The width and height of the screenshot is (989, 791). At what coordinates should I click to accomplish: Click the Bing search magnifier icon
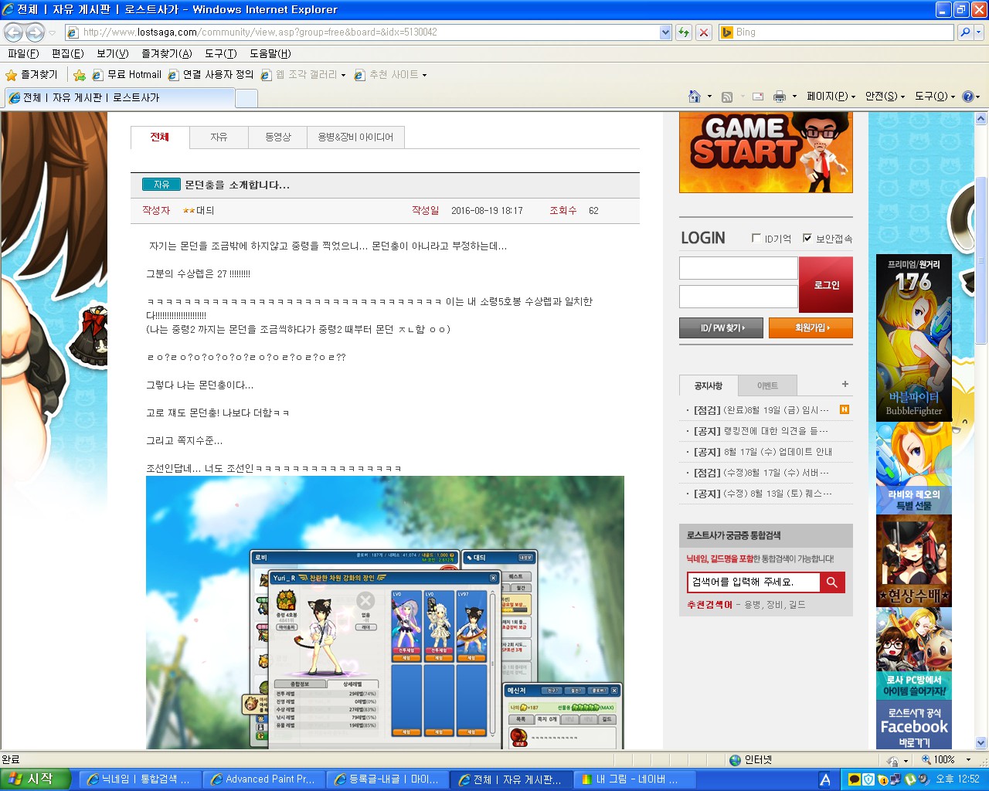pos(964,32)
